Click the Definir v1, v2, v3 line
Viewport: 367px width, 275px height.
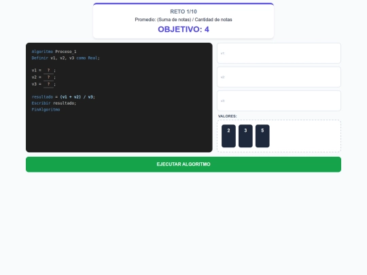pyautogui.click(x=65, y=58)
